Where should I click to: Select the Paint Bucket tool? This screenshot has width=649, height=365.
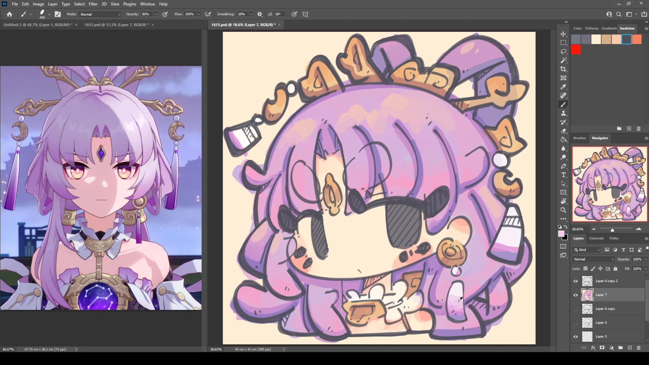(563, 140)
